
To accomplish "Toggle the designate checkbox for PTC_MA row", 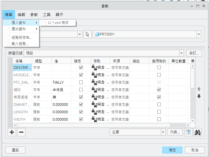I will pyautogui.click(x=81, y=82).
